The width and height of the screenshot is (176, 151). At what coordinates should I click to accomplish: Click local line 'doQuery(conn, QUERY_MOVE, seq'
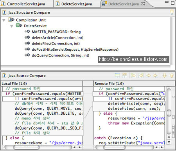(48, 108)
